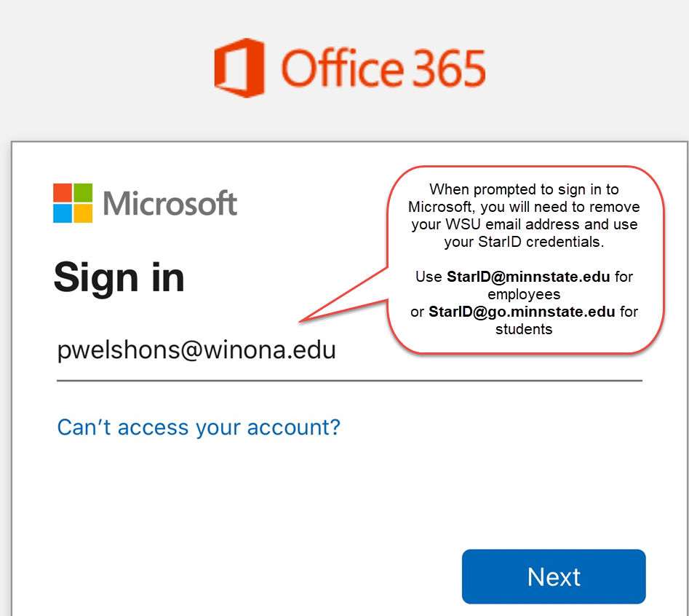Select the bold StarID@go.minnstate.edu text
This screenshot has width=689, height=616.
pos(522,312)
